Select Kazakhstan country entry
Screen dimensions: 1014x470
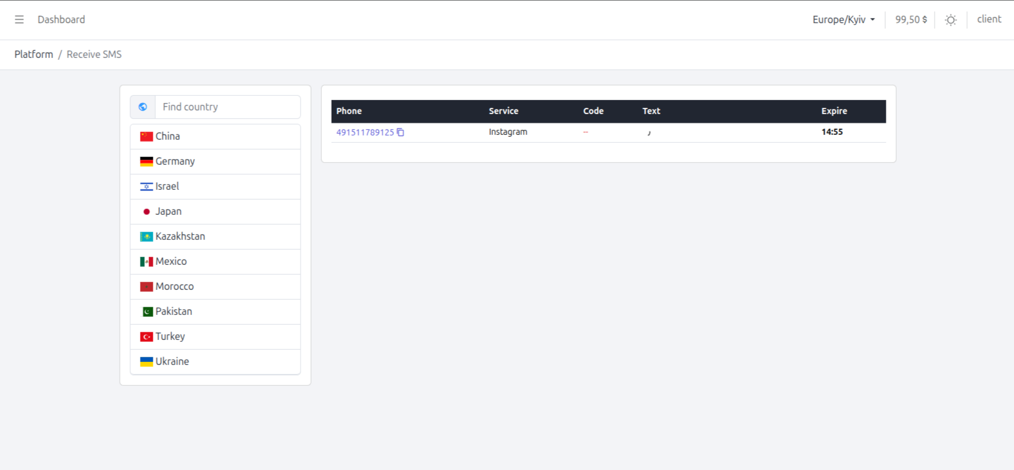[x=180, y=237]
